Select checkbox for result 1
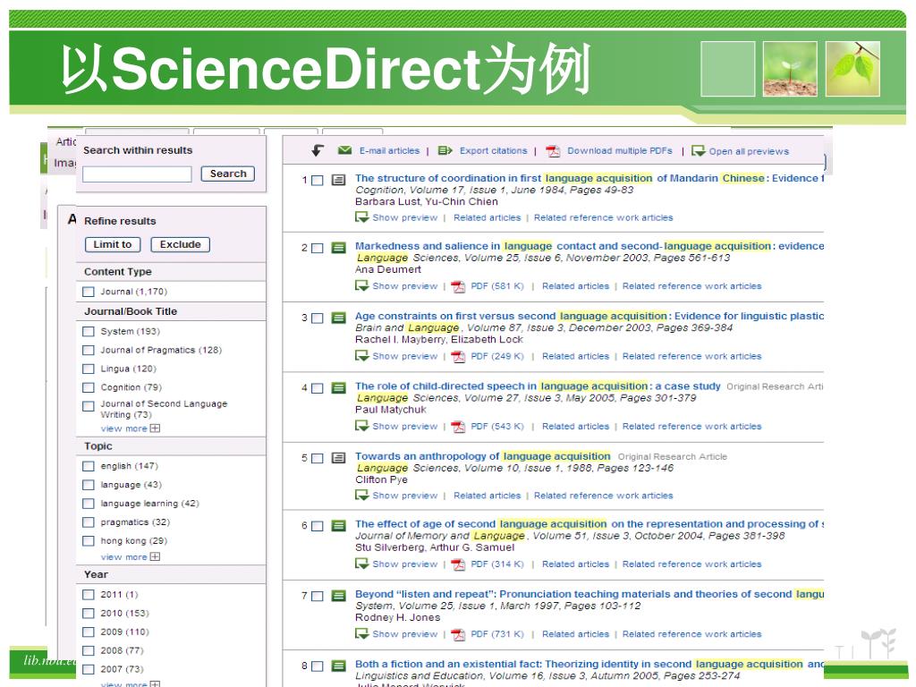This screenshot has width=916, height=687. click(318, 181)
